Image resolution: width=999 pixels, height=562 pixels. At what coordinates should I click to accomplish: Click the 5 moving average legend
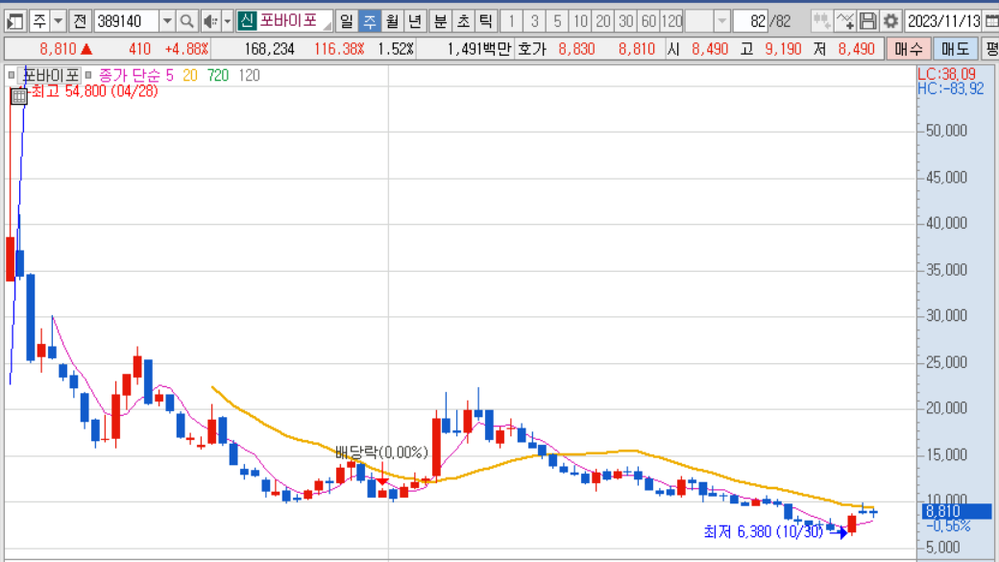click(169, 75)
